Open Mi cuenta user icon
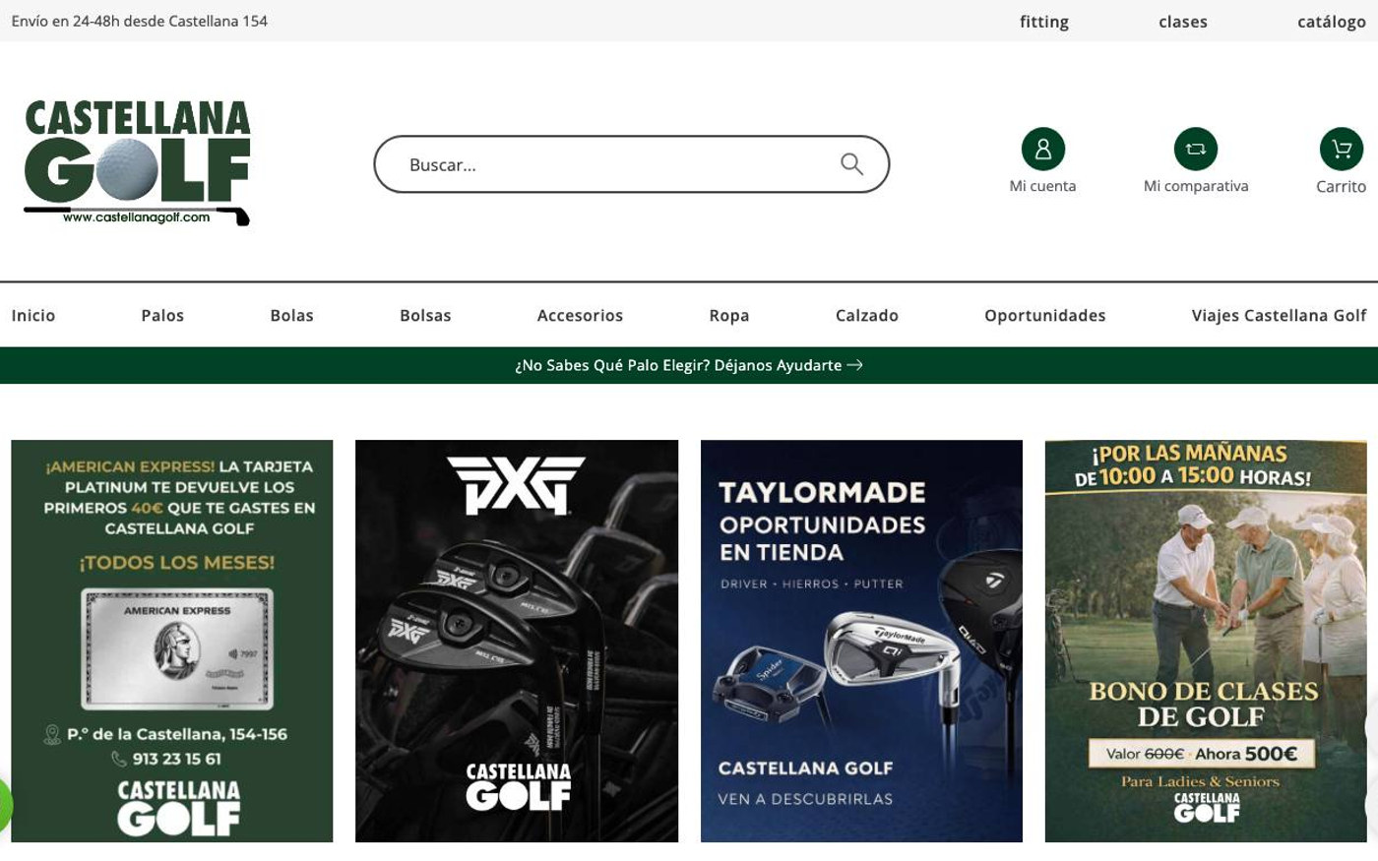Image resolution: width=1378 pixels, height=861 pixels. pos(1042,149)
